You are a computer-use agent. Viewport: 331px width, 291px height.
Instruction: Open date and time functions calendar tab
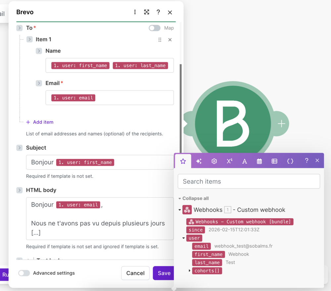pos(260,161)
